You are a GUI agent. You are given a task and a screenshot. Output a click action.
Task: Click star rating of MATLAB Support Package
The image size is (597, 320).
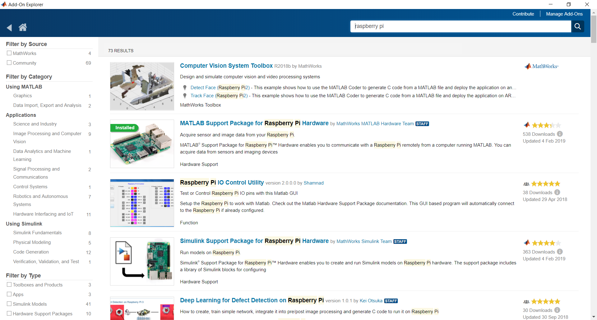[546, 125]
